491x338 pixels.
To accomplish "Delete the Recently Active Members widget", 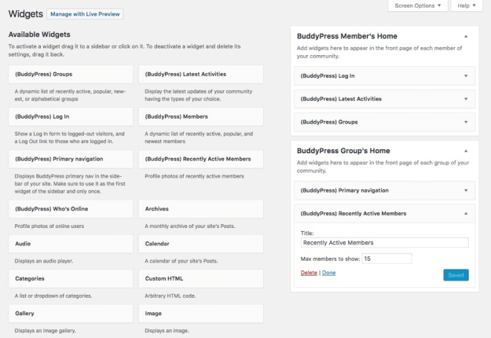I will [309, 273].
